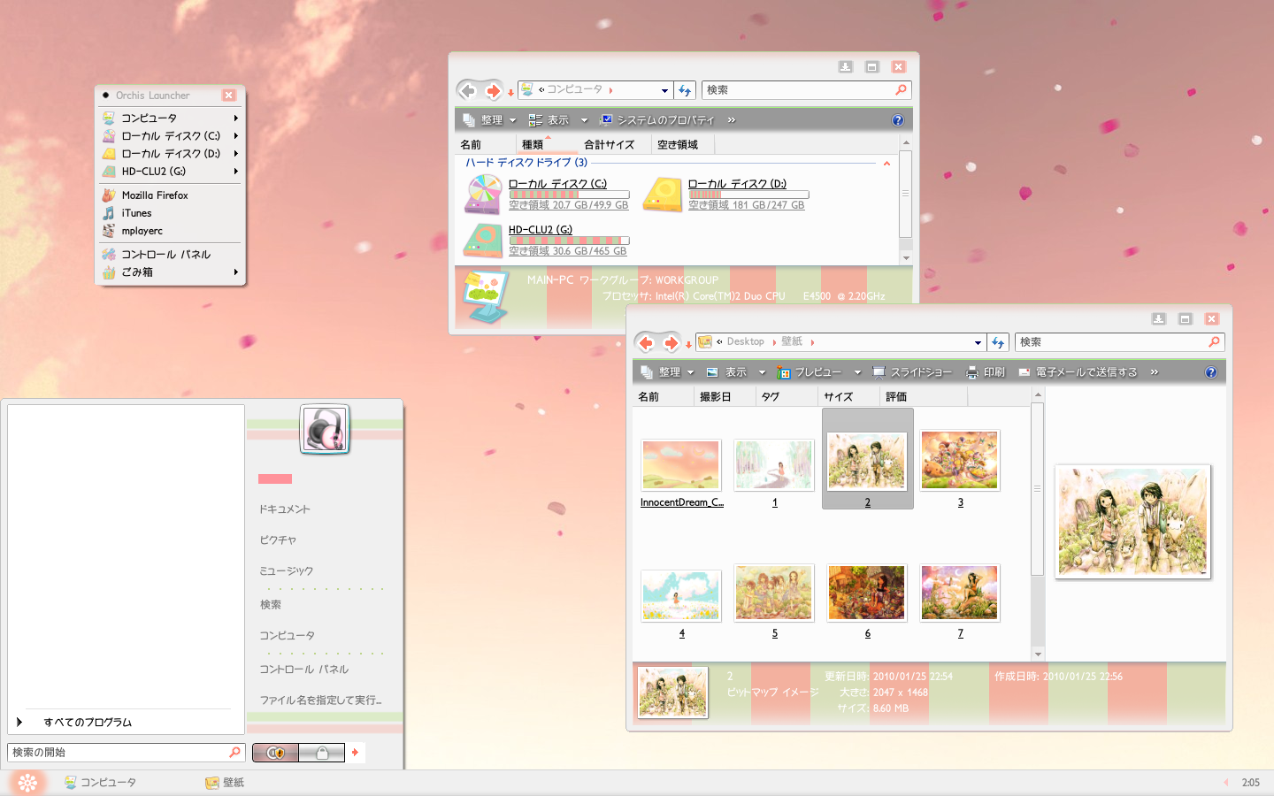Screen dimensions: 1274x796
Task: Open the 整理 menu in コンピュータ window
Action: click(x=489, y=120)
